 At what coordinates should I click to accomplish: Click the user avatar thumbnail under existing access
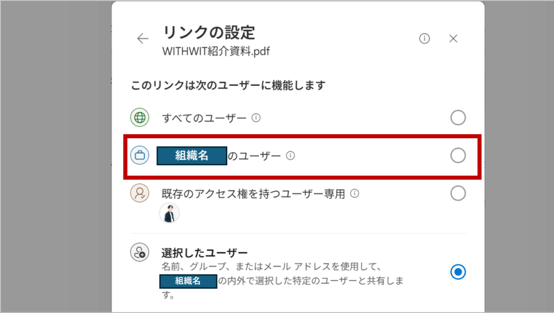(169, 213)
